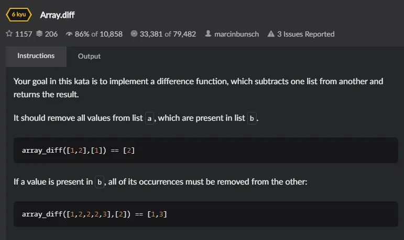Click inline code 'b' in the occurrences sentence
This screenshot has width=404, height=240.
pyautogui.click(x=100, y=182)
